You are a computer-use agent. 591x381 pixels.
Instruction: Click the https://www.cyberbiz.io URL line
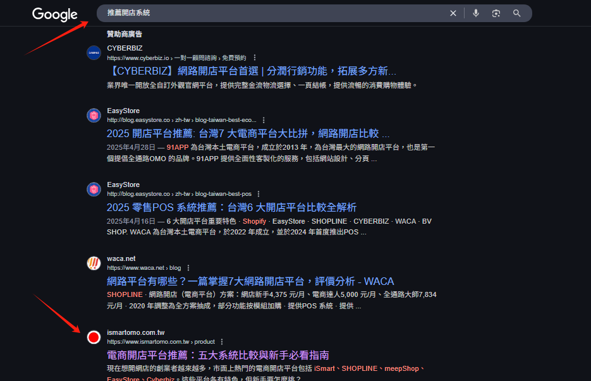(176, 58)
